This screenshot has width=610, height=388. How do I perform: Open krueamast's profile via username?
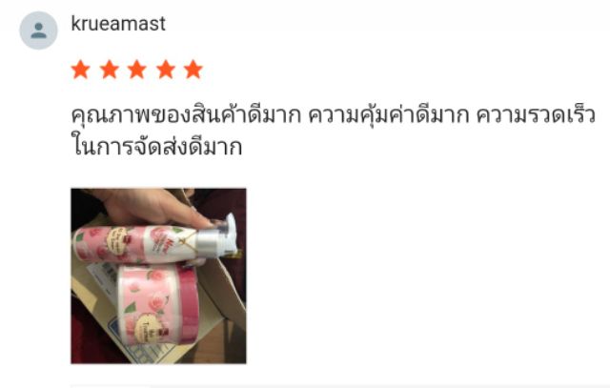118,24
